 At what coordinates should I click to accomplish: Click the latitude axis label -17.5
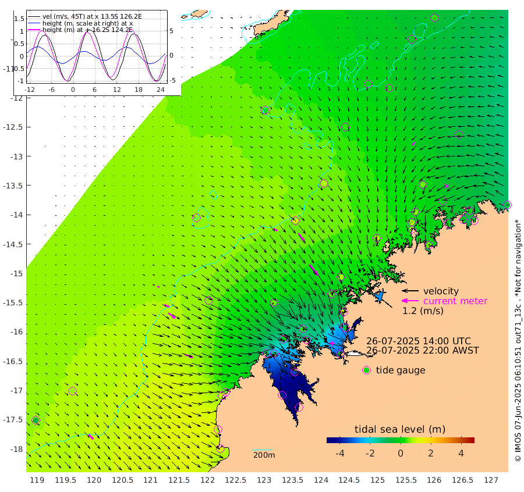point(13,419)
